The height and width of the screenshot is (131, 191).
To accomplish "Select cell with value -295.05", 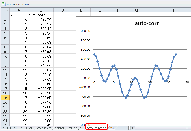I will tap(41, 89).
